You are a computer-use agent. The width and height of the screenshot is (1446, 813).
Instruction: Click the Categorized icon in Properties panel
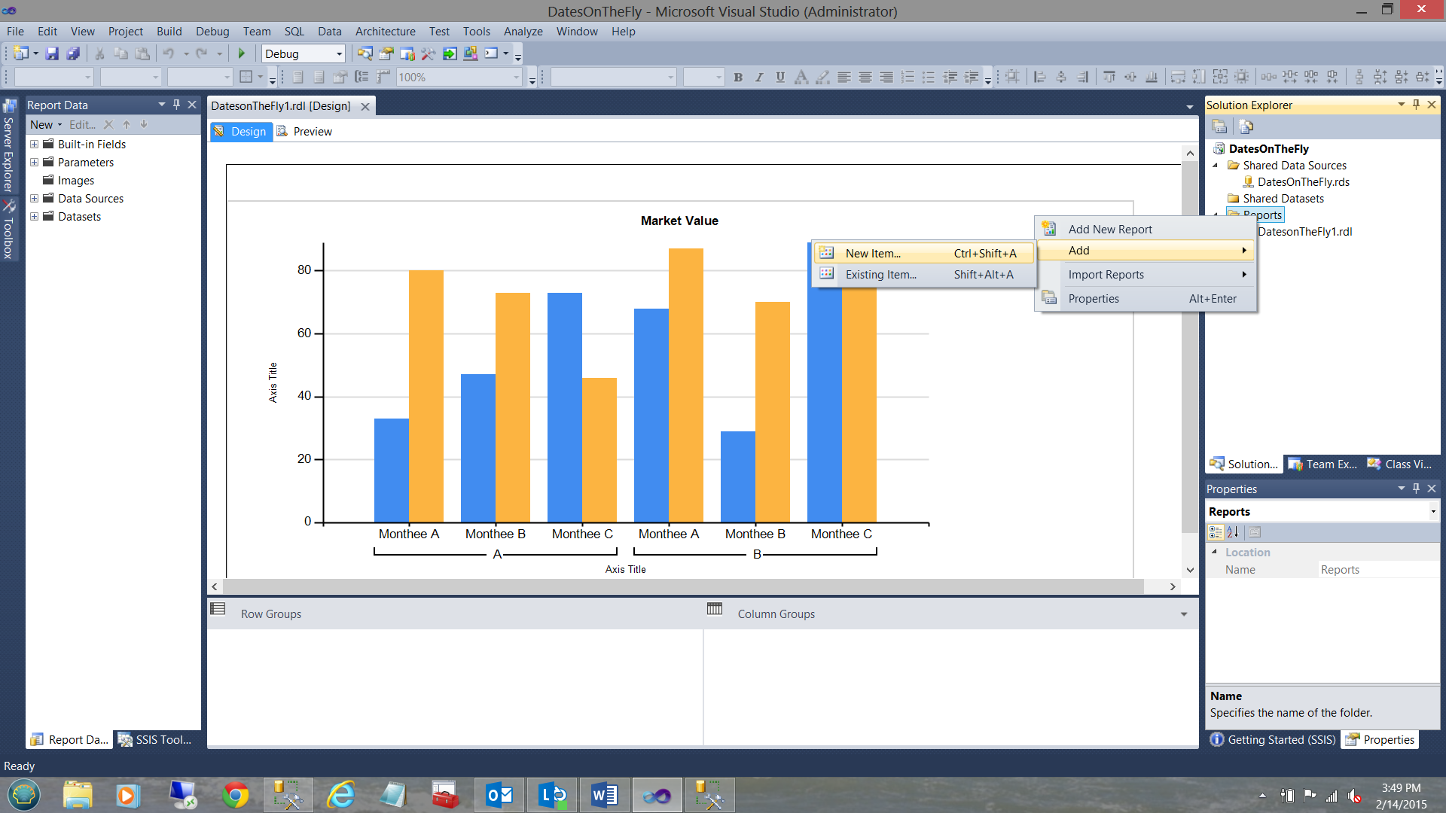pyautogui.click(x=1216, y=532)
